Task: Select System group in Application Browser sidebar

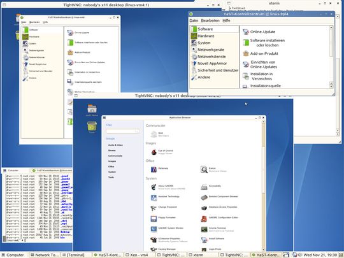Action: tap(112, 172)
